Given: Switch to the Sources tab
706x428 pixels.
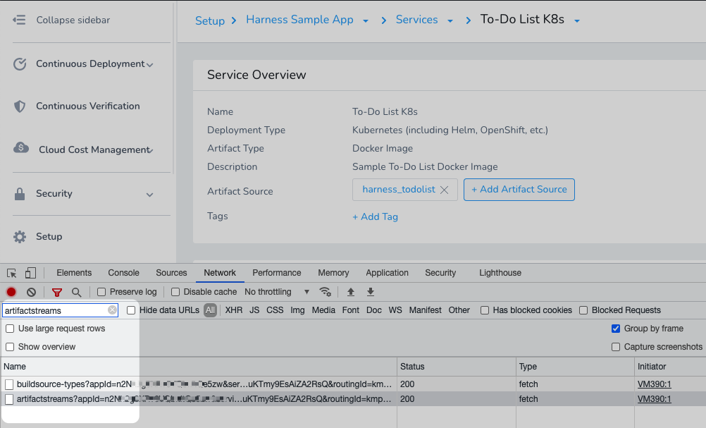Looking at the screenshot, I should click(171, 273).
